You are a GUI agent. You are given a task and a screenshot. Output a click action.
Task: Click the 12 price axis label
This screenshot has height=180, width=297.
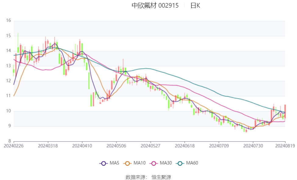8,81
